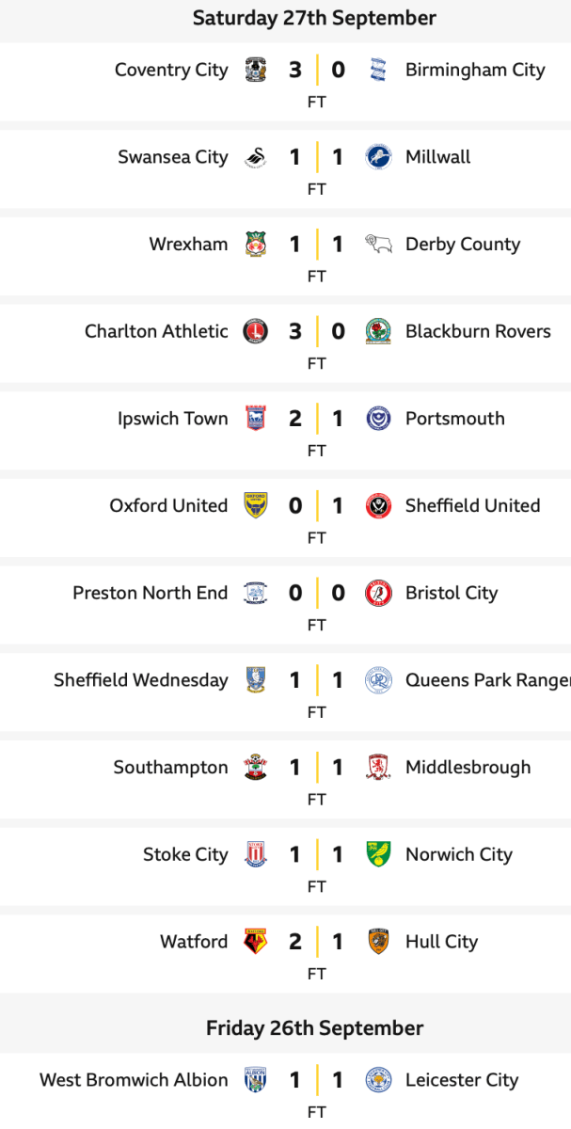Screen dimensions: 571x1129
Task: Open the Sheffield Wednesday team link
Action: (x=141, y=680)
